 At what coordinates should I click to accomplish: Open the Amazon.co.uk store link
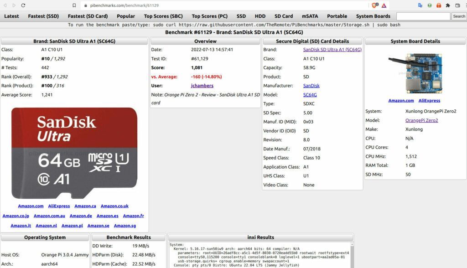click(x=114, y=206)
